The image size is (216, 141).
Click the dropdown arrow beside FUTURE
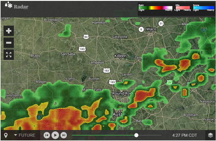point(16,135)
